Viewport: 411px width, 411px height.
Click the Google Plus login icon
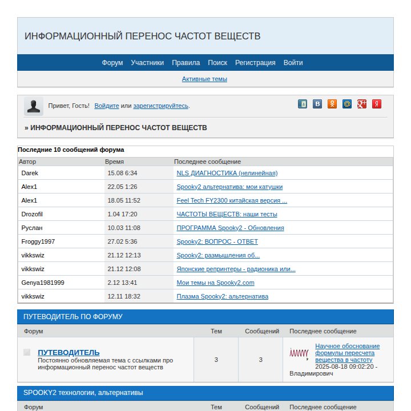click(x=362, y=104)
